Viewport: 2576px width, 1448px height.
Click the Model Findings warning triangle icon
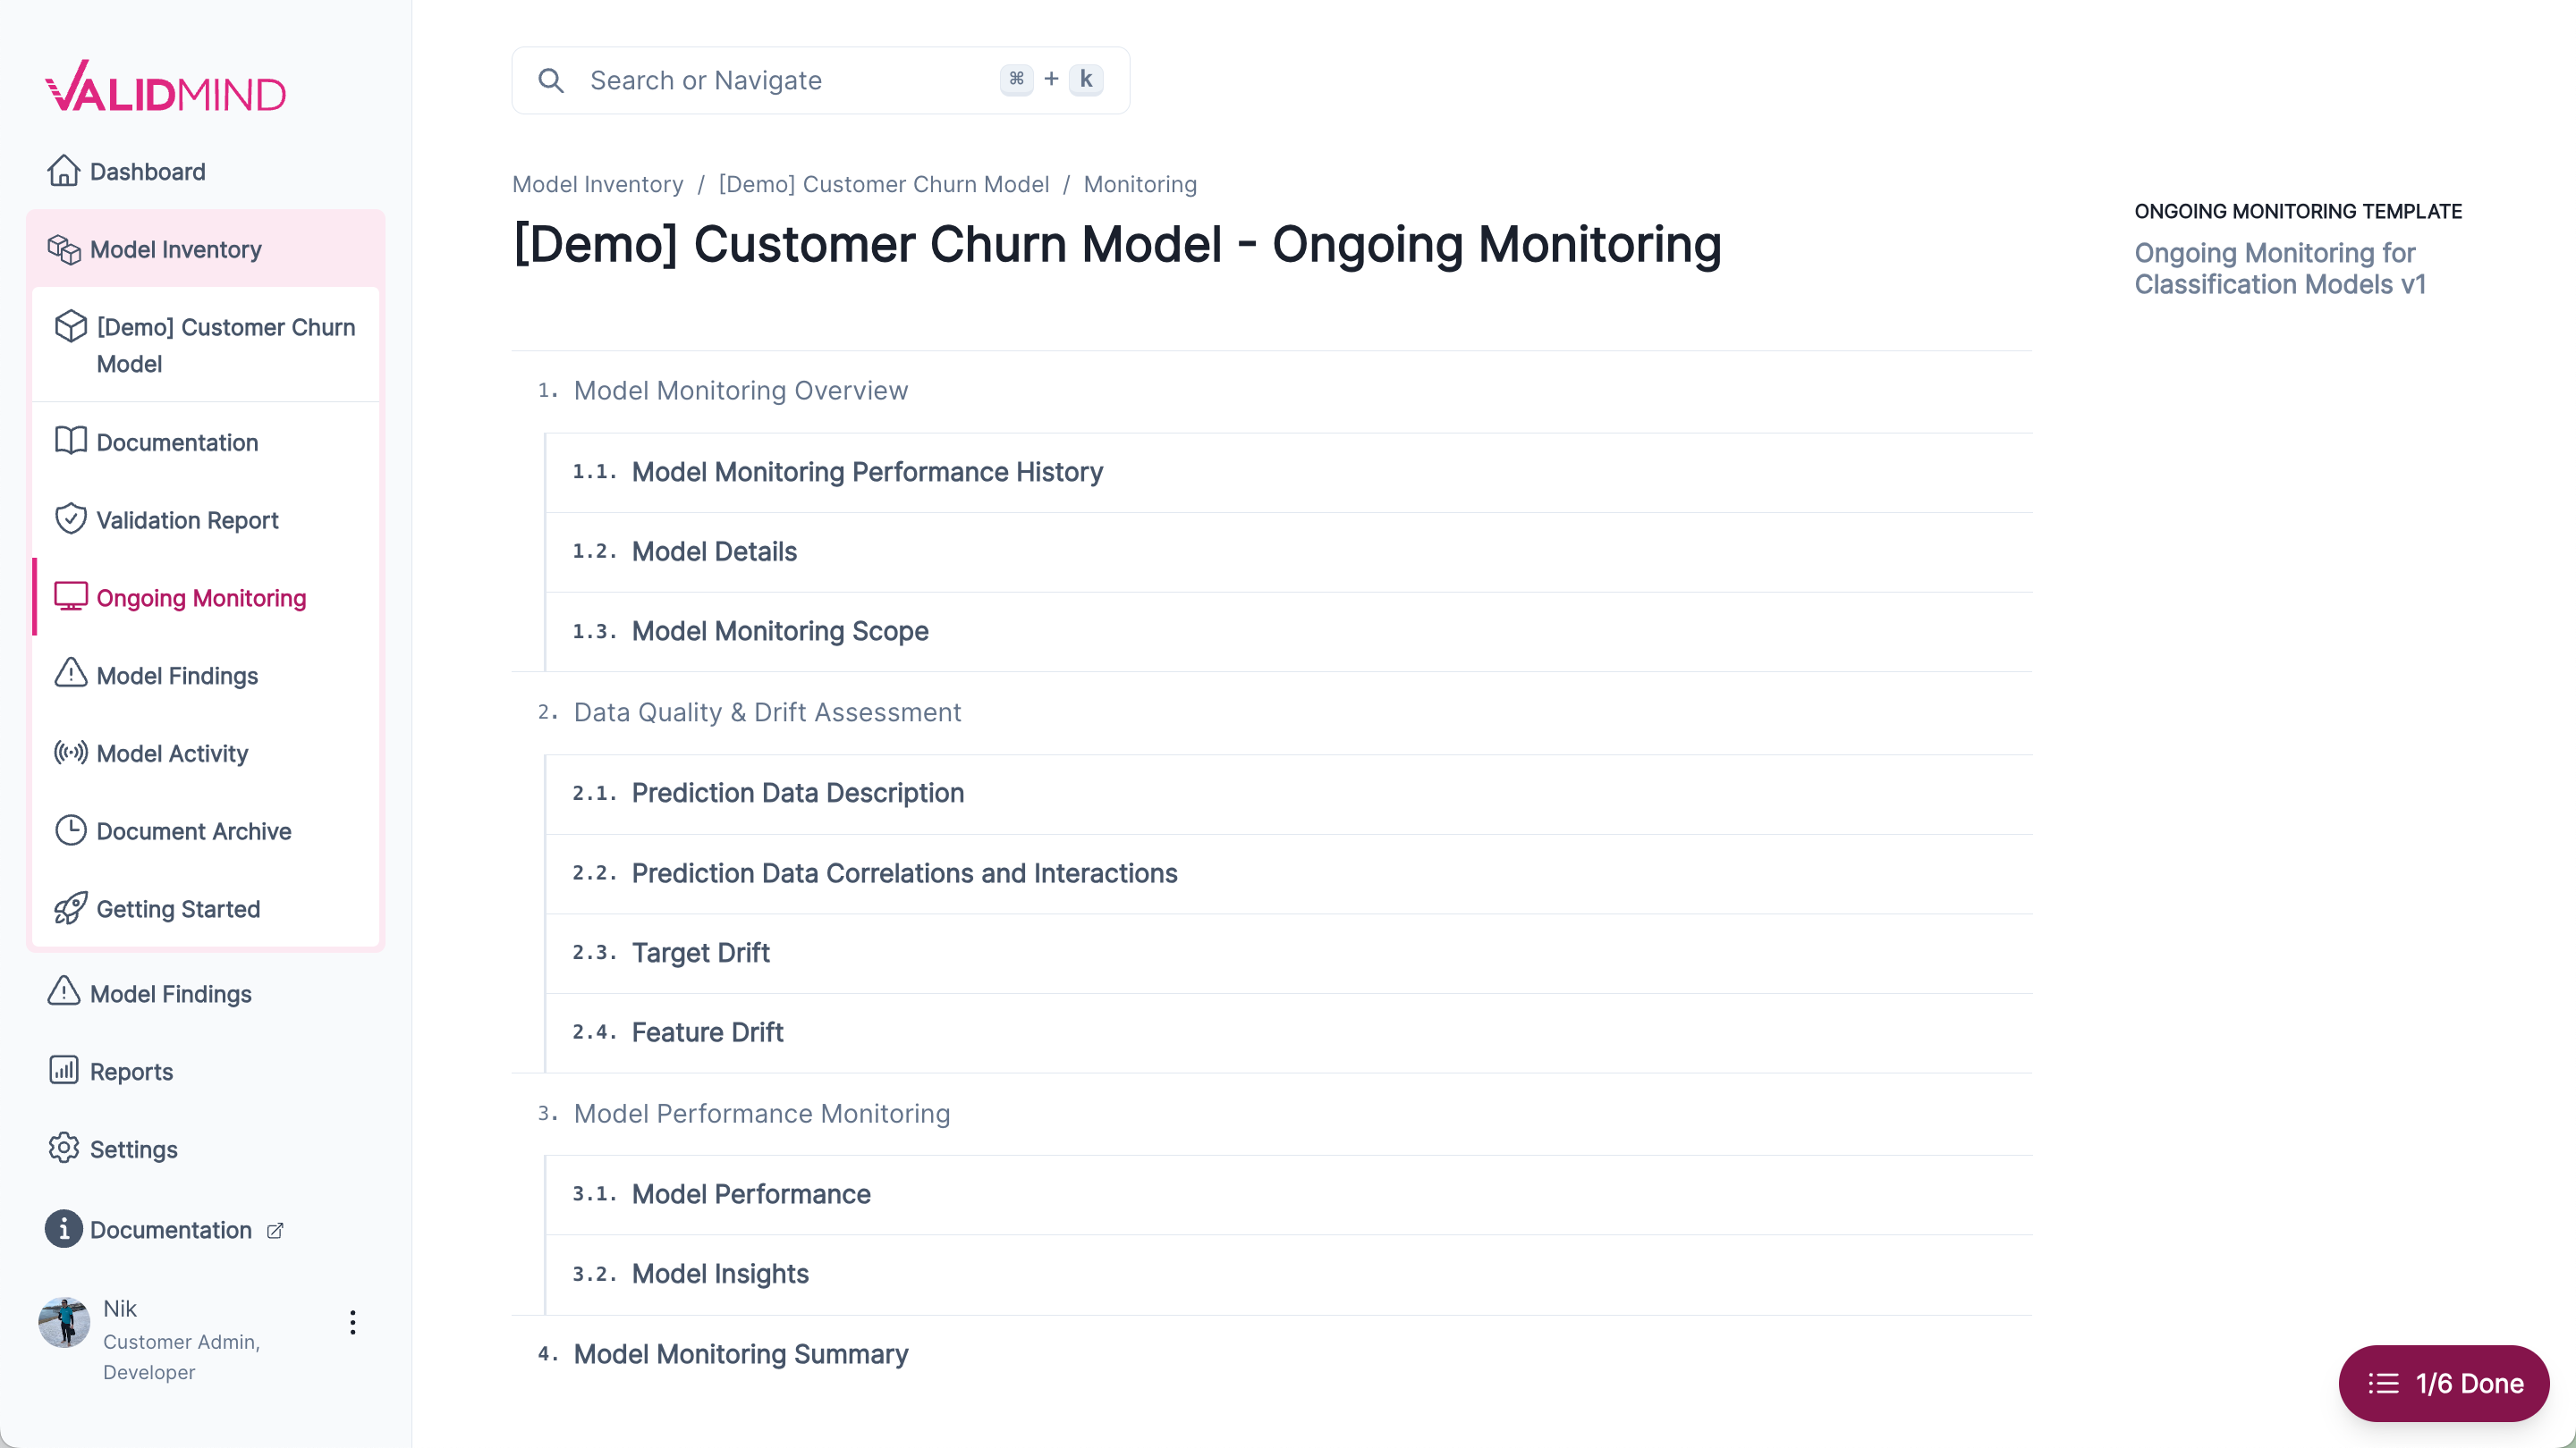pyautogui.click(x=70, y=675)
